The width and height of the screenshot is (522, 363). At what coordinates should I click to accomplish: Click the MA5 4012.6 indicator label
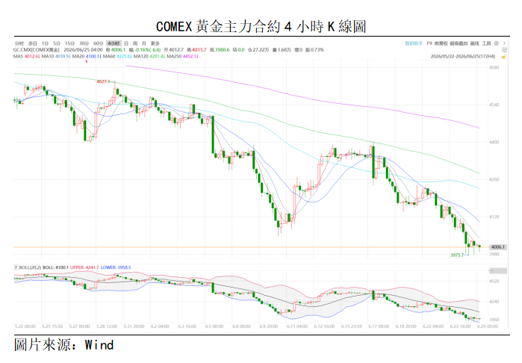(27, 56)
